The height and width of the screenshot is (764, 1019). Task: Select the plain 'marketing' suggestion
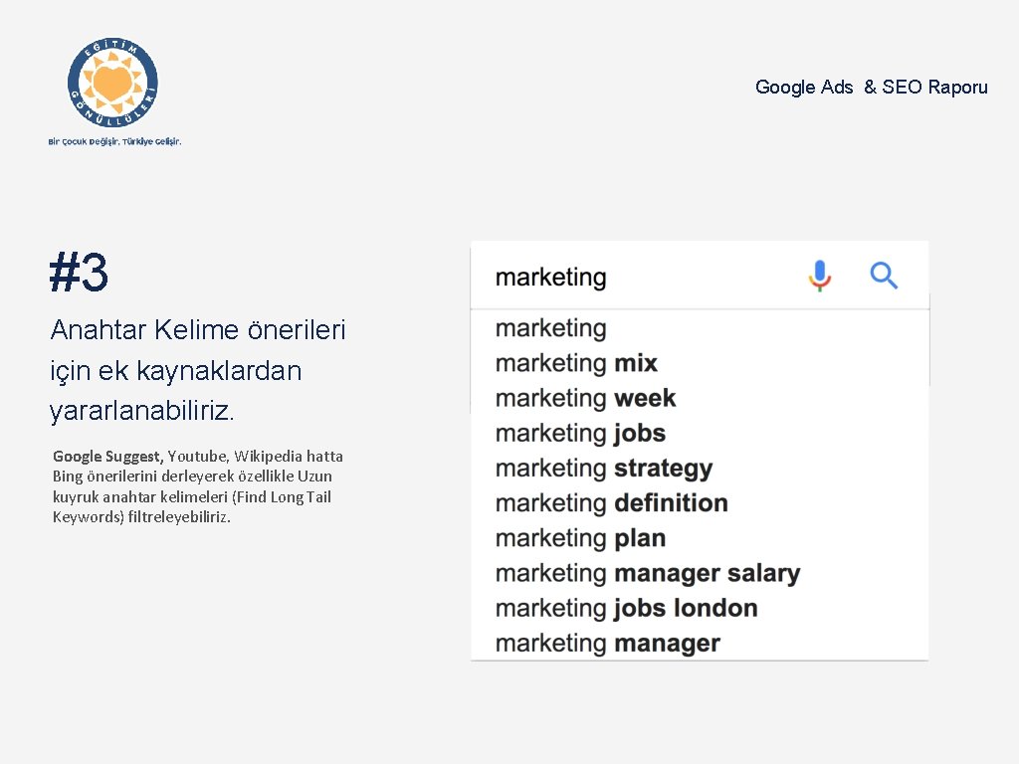[x=550, y=328]
